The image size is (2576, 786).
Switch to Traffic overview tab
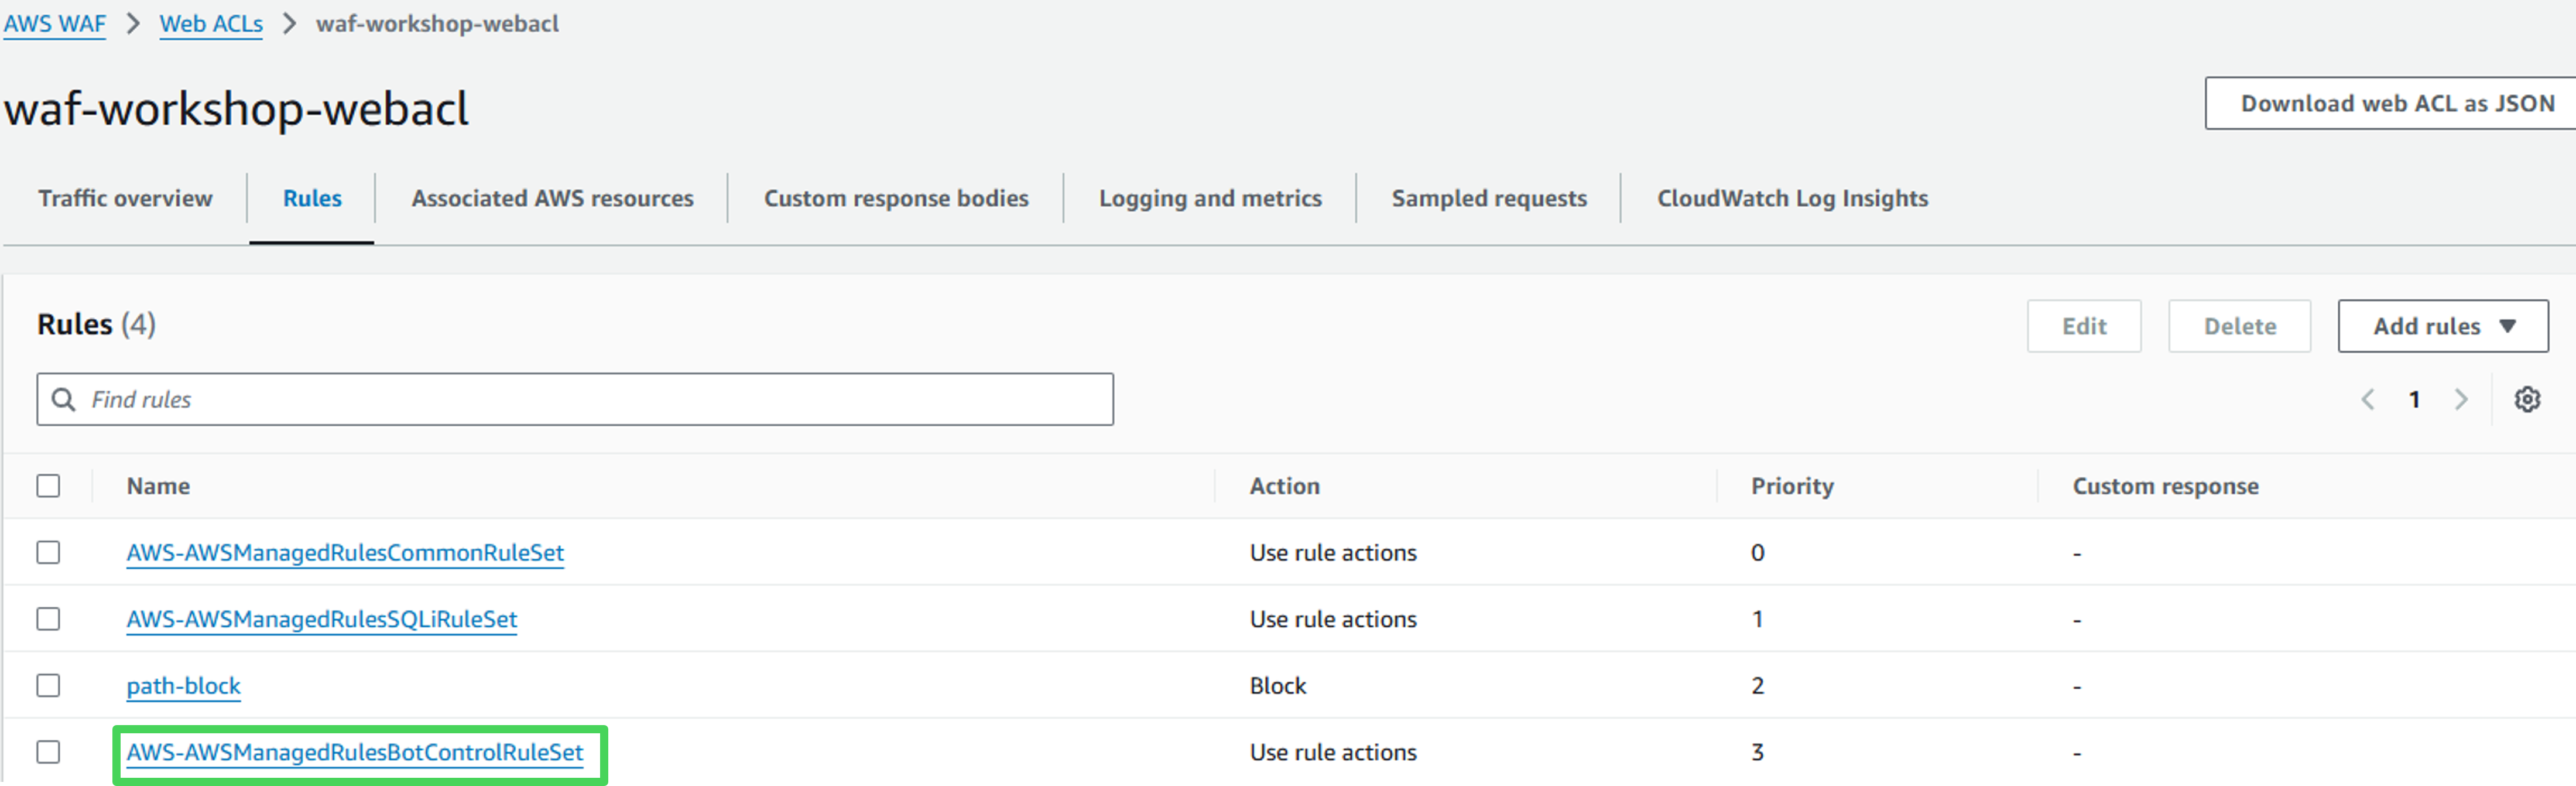[x=125, y=198]
